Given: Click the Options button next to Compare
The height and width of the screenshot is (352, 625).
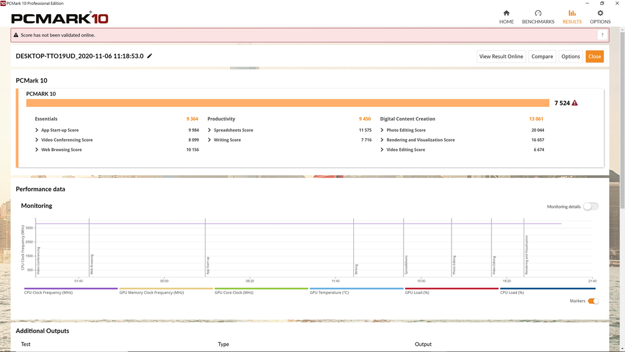Looking at the screenshot, I should [x=571, y=56].
